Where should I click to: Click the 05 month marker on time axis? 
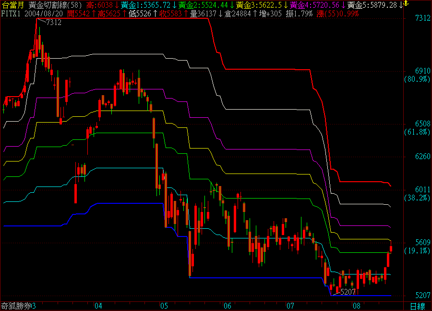164,305
